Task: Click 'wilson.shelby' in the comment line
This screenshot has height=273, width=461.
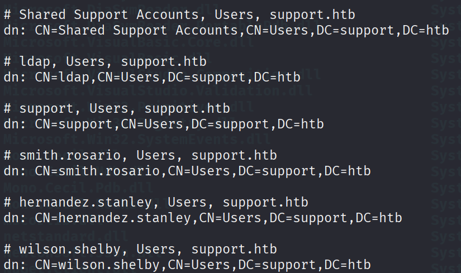Action: point(70,250)
